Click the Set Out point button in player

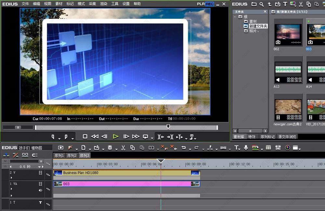(66, 137)
